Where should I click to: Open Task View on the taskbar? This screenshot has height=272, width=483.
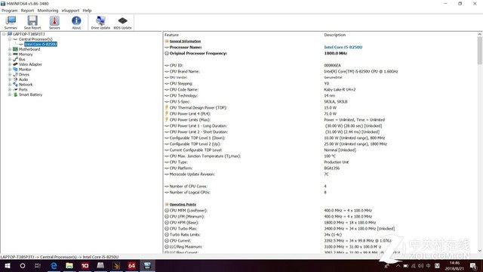click(x=38, y=265)
